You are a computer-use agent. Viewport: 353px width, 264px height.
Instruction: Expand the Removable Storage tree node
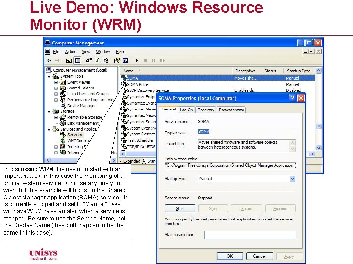click(56, 117)
